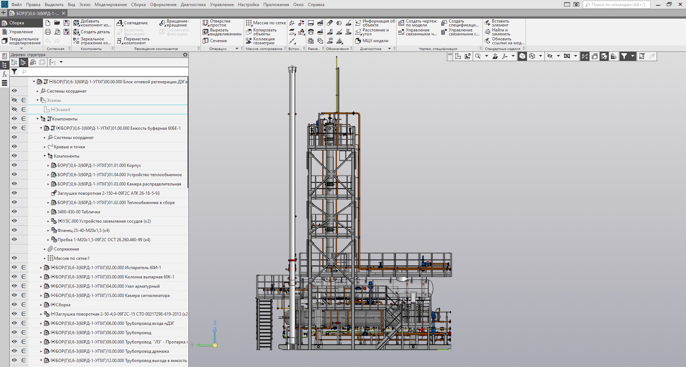
Task: Click the Создать чертеж по модели icon
Action: click(401, 23)
